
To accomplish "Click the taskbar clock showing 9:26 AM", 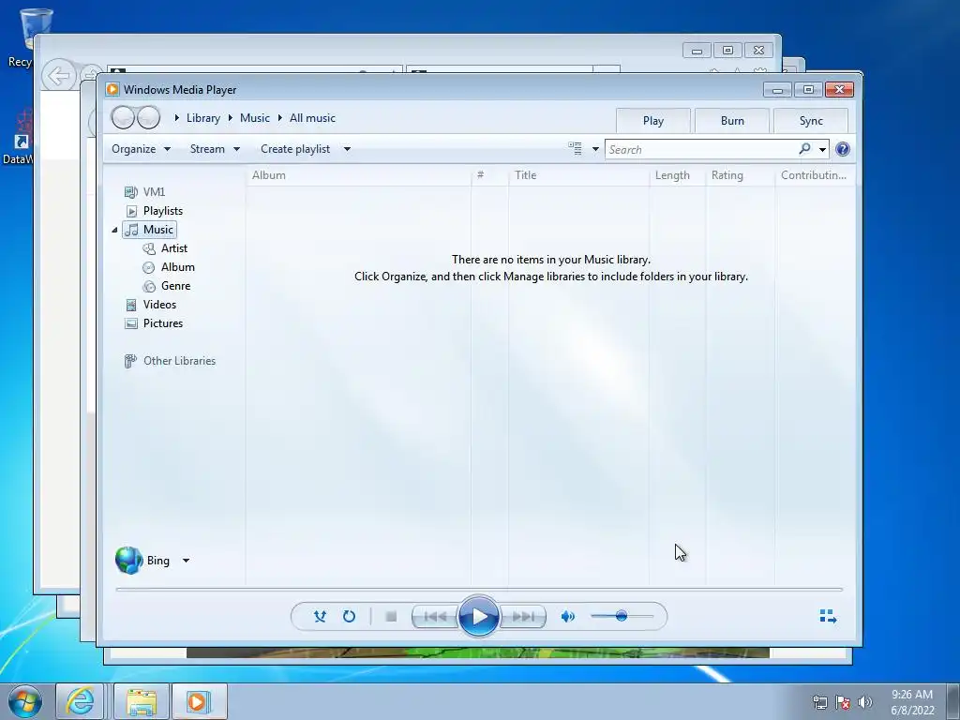I will 912,701.
